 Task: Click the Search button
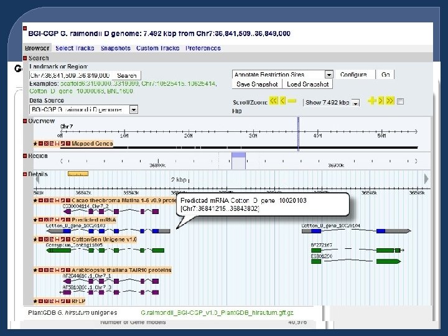coord(126,76)
